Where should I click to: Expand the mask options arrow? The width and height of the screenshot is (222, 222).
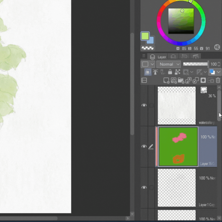(x=192, y=72)
